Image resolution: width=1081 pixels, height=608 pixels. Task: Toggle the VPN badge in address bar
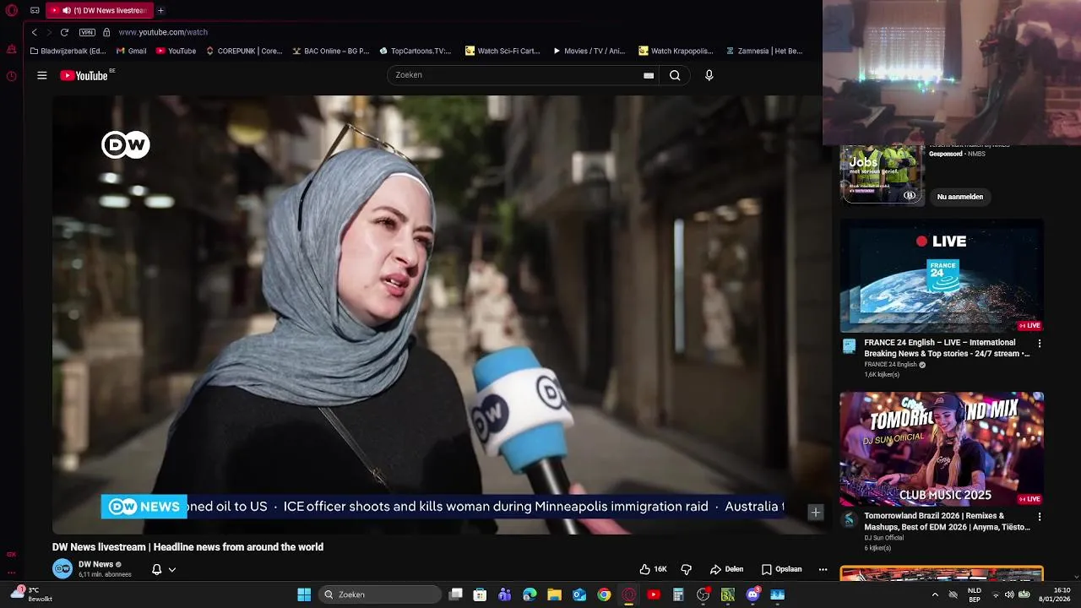tap(87, 32)
